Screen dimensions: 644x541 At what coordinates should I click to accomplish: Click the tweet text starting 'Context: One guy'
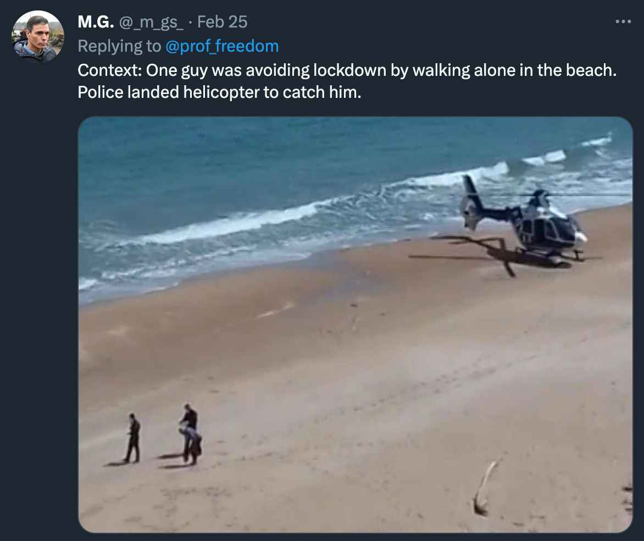click(x=347, y=81)
